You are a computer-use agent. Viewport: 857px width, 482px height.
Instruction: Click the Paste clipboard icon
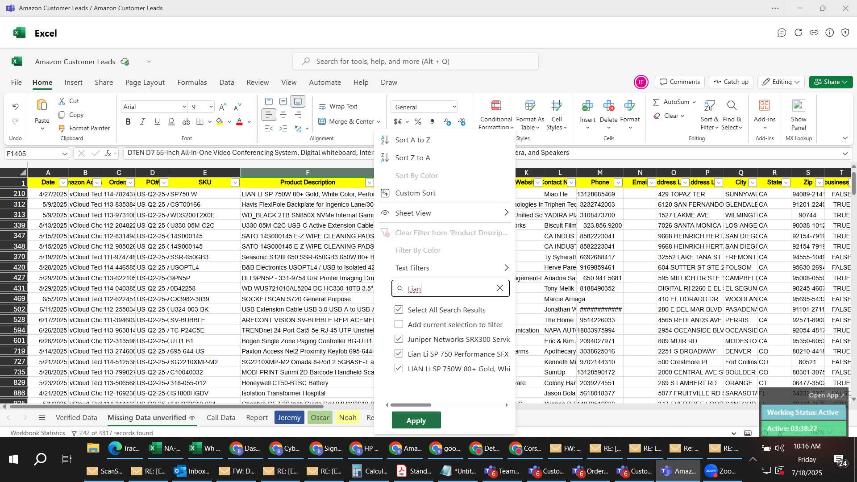(x=42, y=105)
